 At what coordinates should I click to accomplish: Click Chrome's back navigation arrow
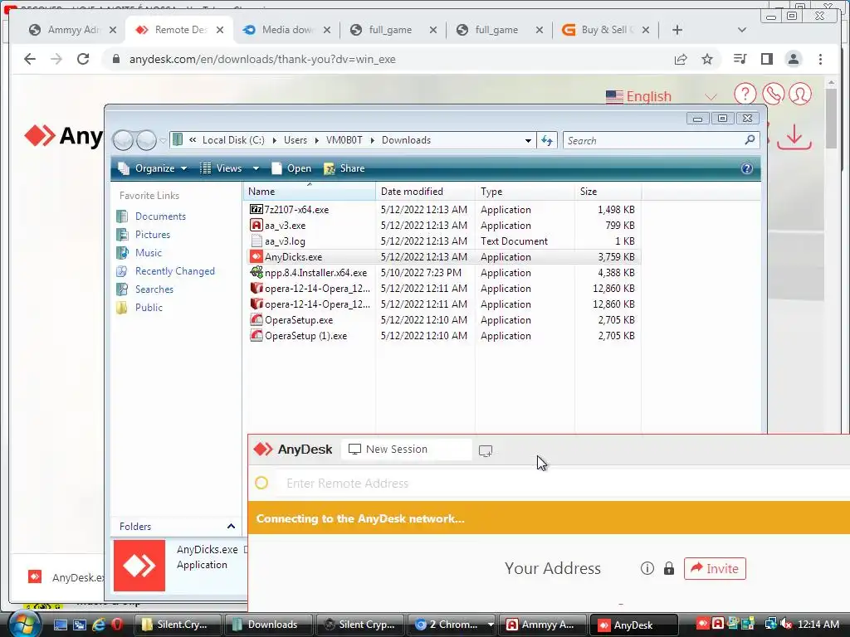point(30,59)
